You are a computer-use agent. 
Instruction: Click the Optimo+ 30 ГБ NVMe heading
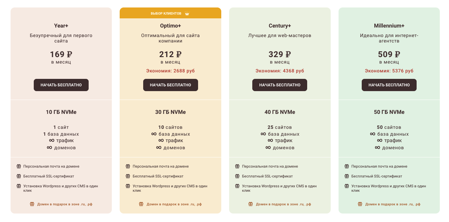pos(170,112)
